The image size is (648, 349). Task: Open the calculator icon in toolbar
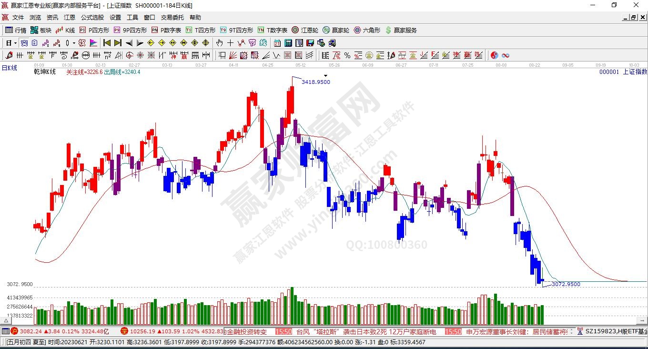coord(288,43)
